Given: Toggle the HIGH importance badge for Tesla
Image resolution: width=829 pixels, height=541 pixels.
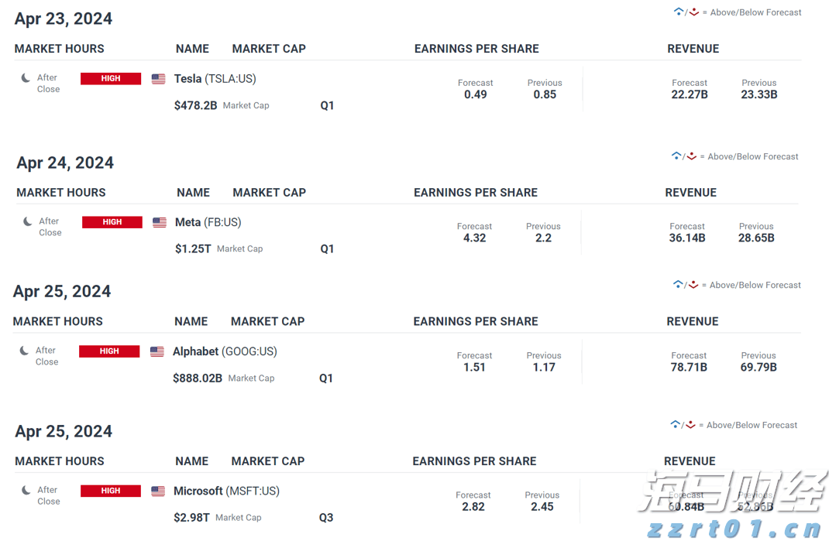Looking at the screenshot, I should pyautogui.click(x=110, y=78).
